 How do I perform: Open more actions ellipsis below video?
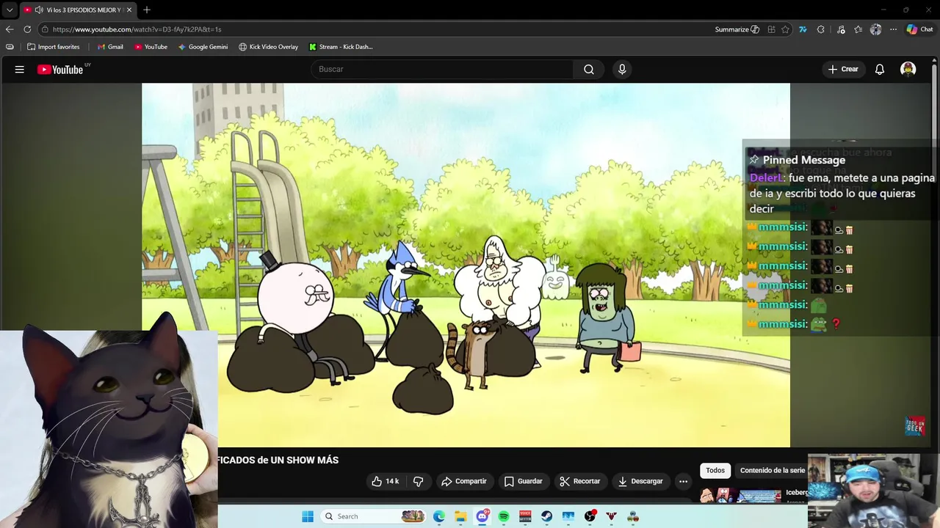tap(683, 481)
